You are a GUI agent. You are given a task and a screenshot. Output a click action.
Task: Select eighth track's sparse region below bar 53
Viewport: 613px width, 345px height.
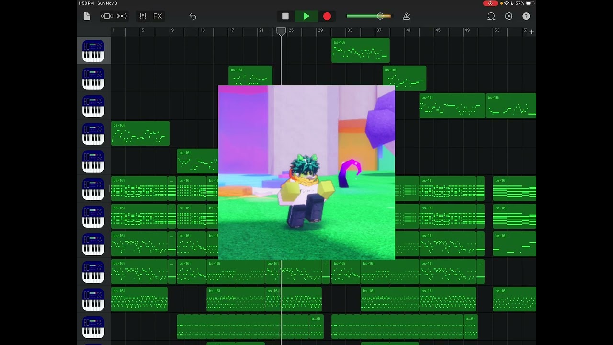pyautogui.click(x=515, y=244)
